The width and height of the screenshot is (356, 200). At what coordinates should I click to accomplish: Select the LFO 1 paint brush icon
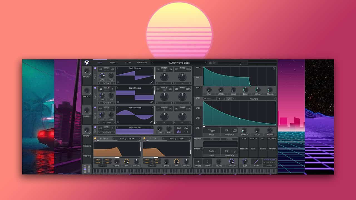click(205, 99)
